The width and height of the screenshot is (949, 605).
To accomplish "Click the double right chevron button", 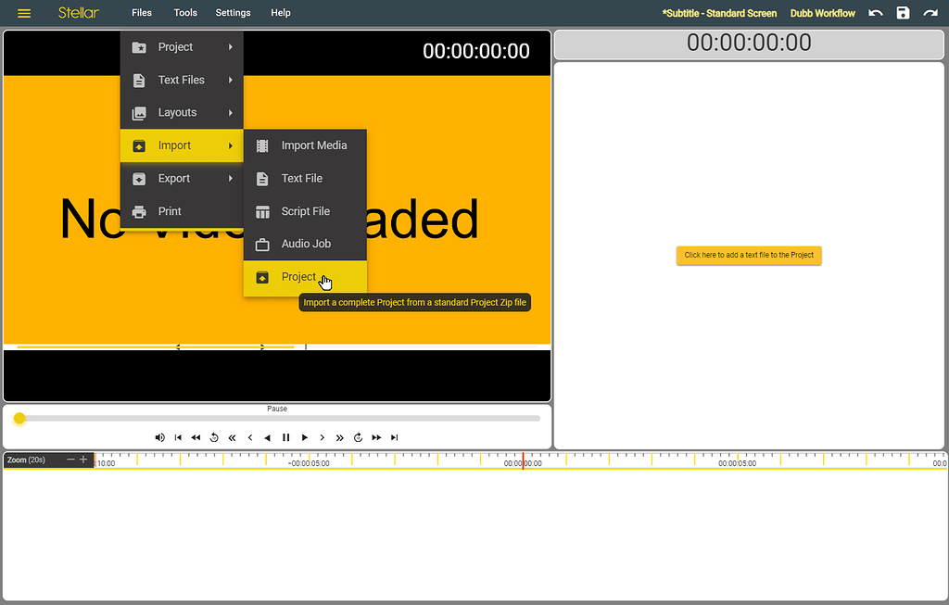I will (x=340, y=437).
